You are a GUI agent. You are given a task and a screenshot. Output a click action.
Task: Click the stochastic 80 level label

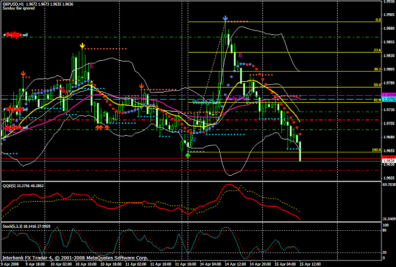coord(385,230)
